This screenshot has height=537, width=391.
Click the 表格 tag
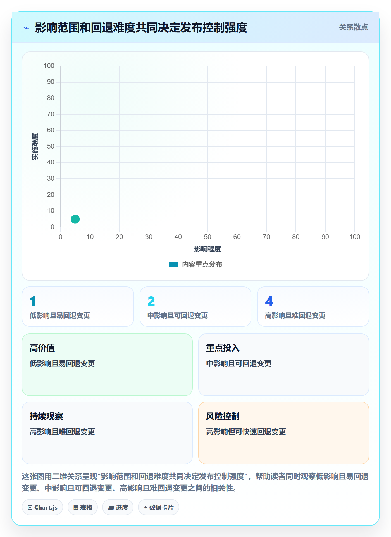pyautogui.click(x=83, y=507)
